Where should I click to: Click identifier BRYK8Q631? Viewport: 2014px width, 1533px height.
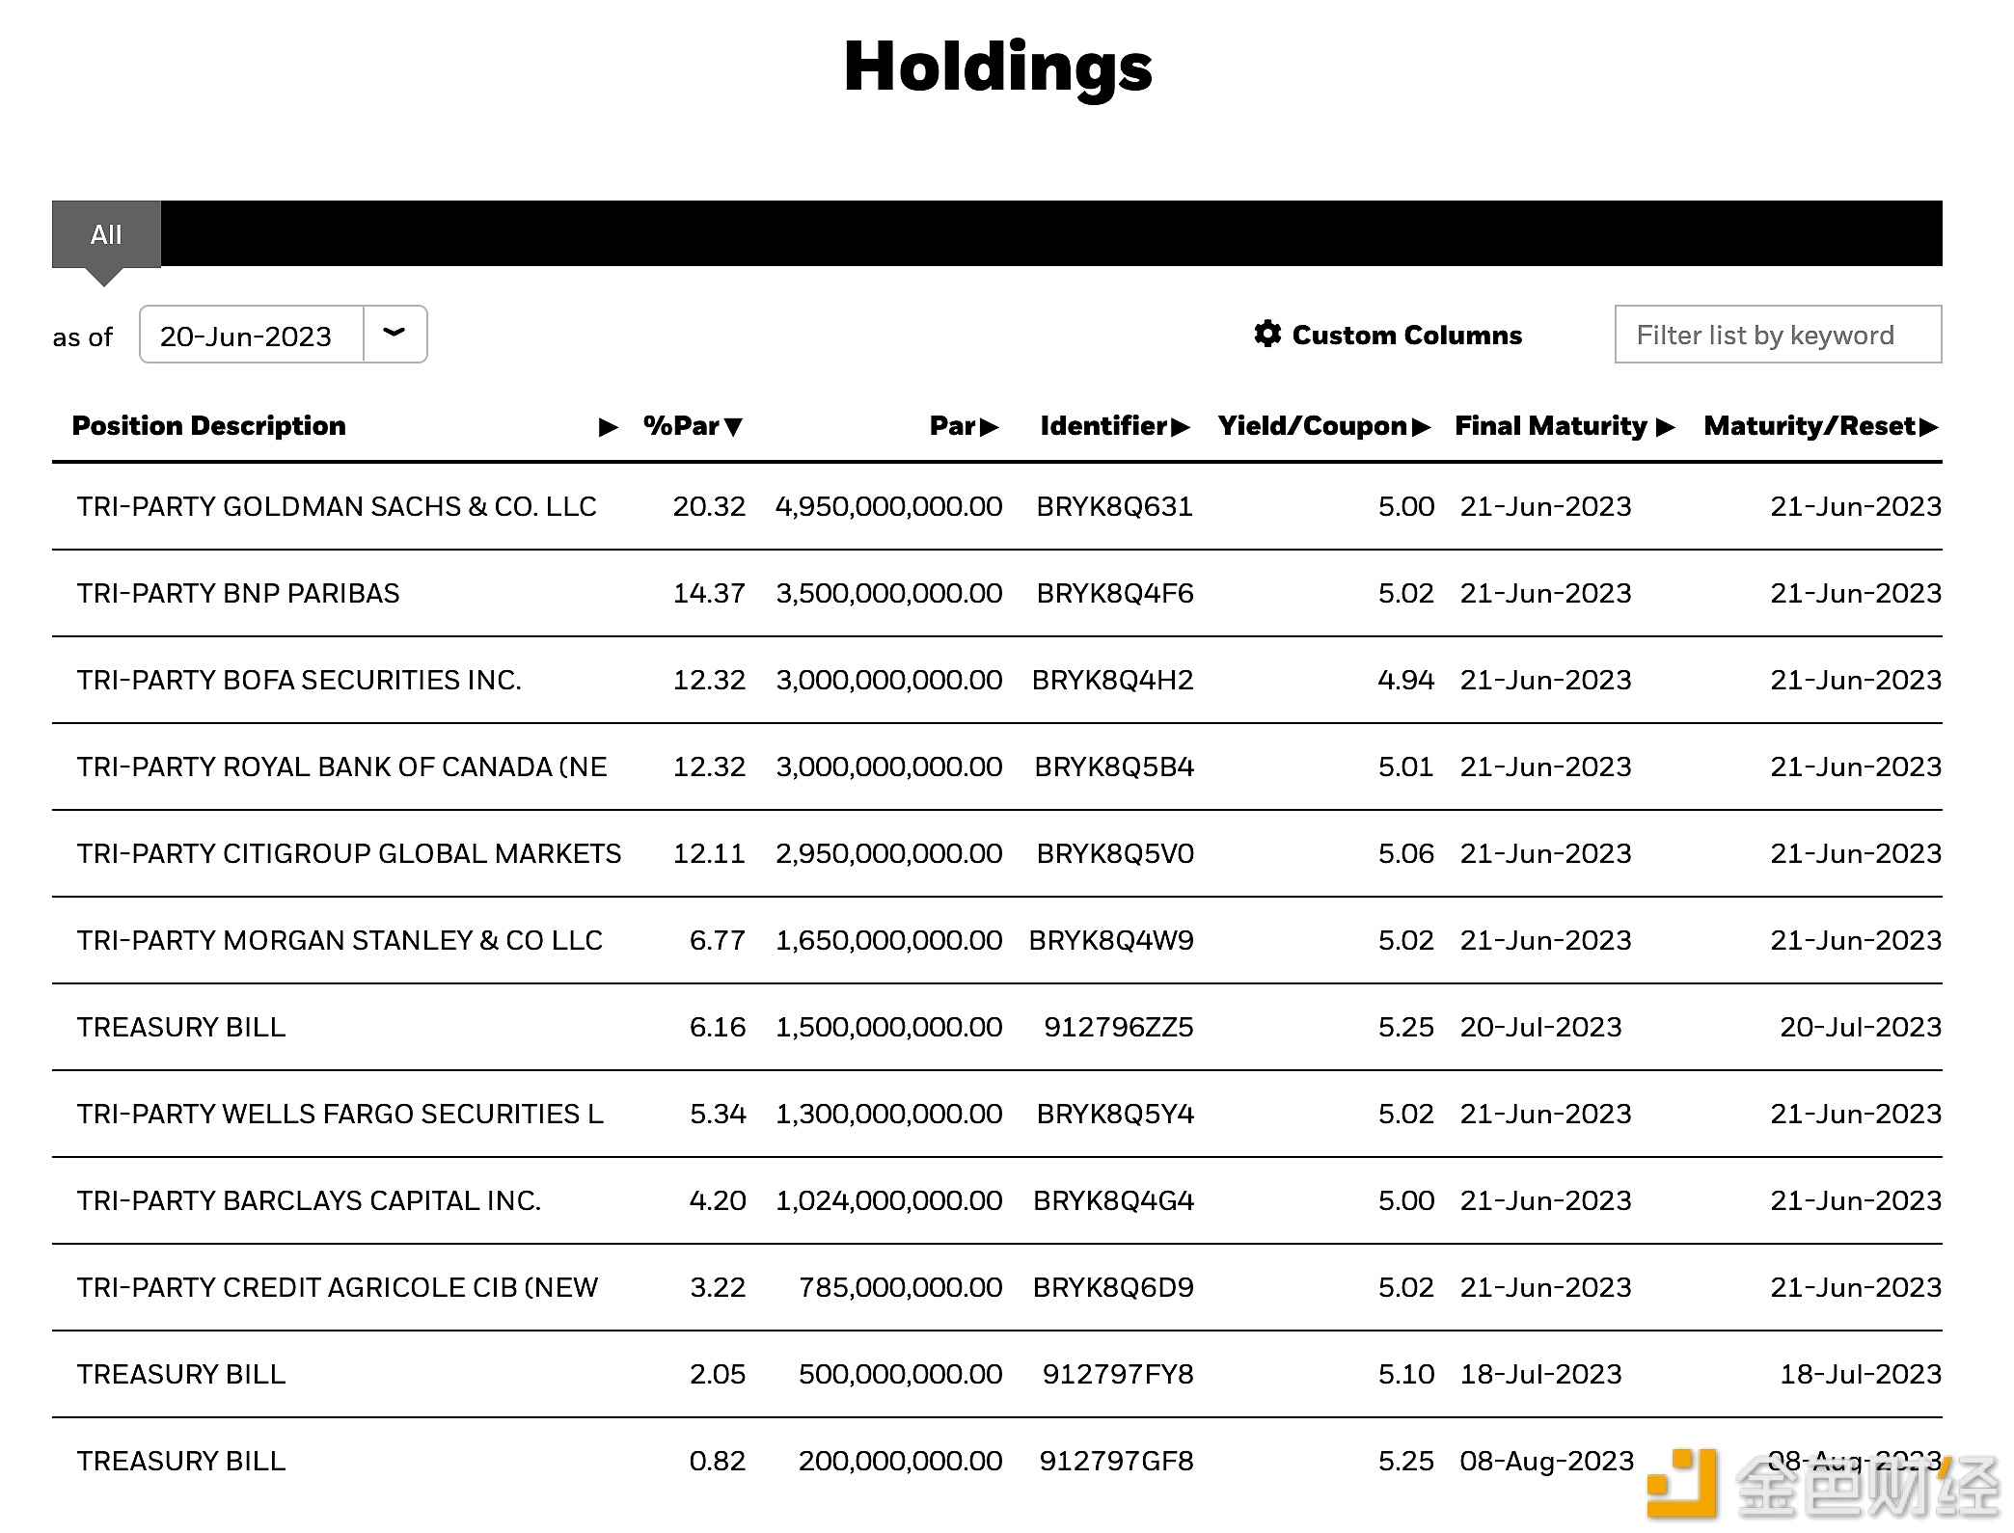point(1114,506)
